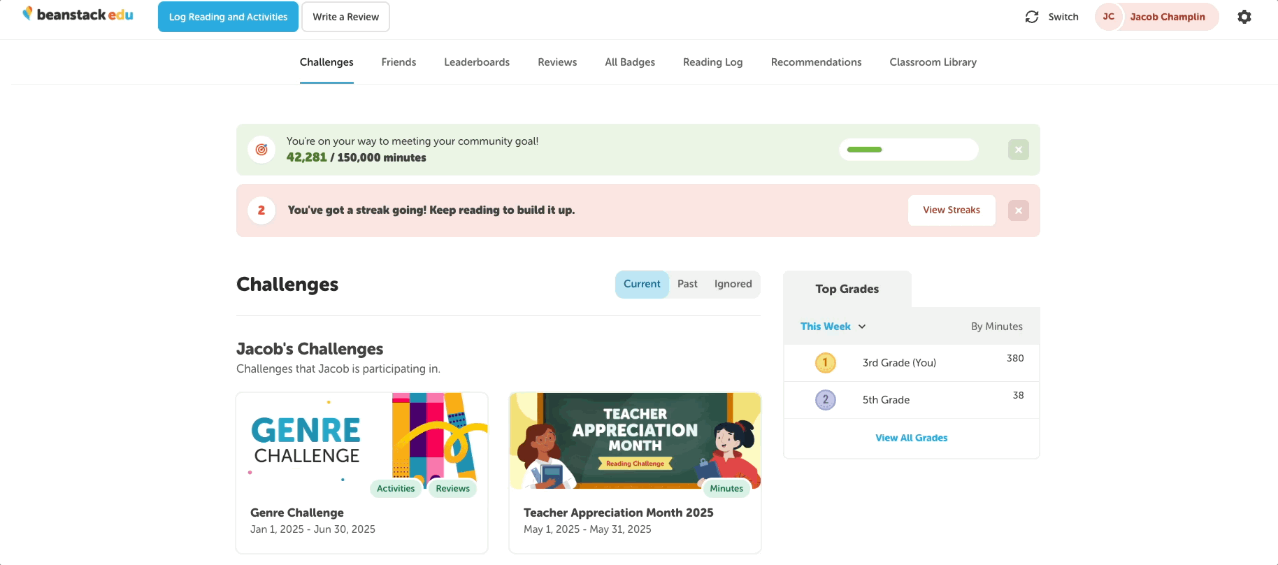Image resolution: width=1278 pixels, height=565 pixels.
Task: Select the Past challenges filter
Action: point(687,285)
